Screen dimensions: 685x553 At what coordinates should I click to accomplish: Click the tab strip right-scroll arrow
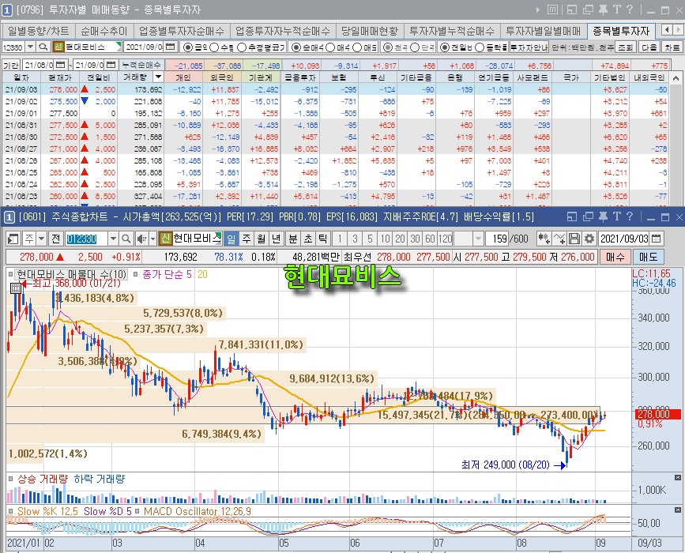point(678,30)
